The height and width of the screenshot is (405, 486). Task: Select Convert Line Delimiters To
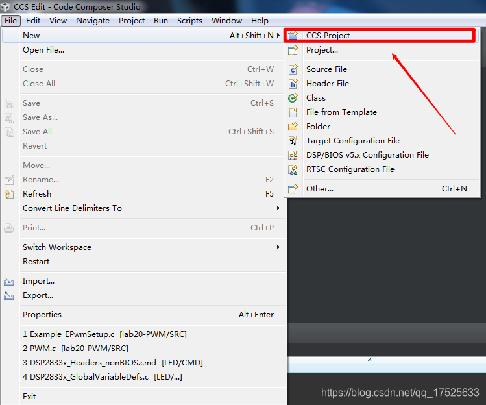[x=144, y=208]
